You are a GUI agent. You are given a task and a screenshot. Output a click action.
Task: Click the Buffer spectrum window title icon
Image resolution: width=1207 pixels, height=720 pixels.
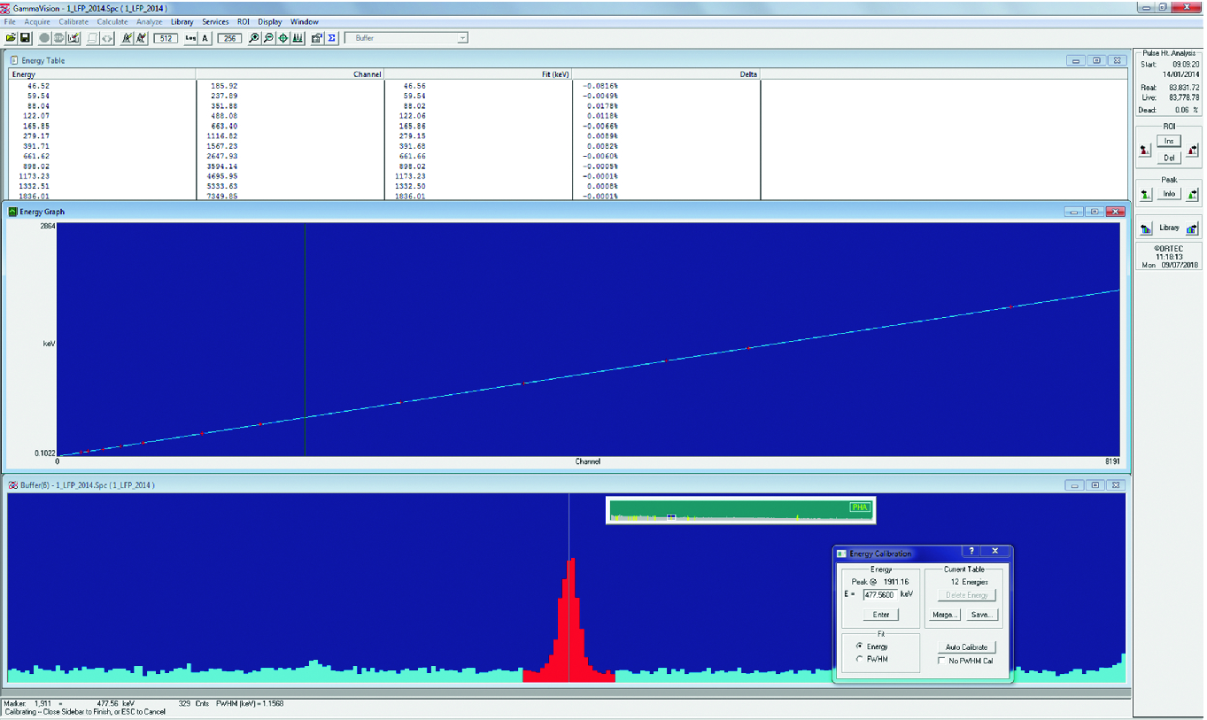pyautogui.click(x=13, y=484)
